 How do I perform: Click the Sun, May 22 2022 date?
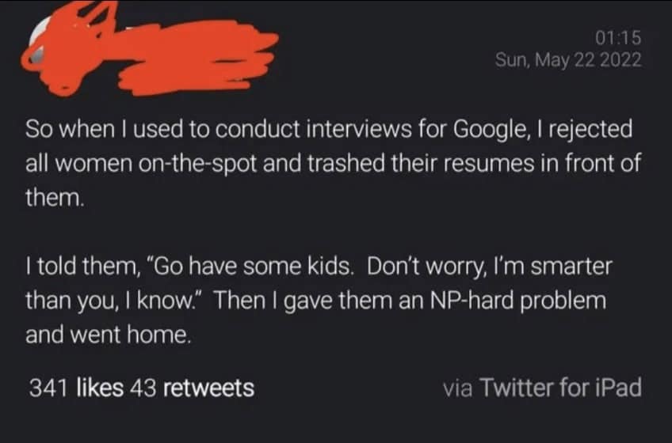click(x=568, y=60)
